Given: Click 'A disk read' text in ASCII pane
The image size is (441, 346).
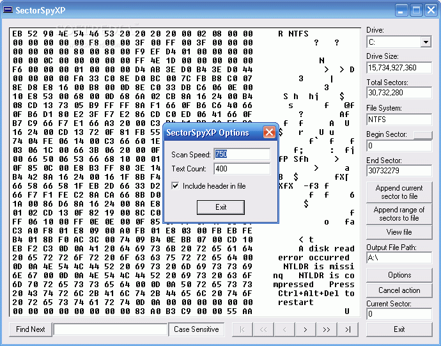Looking at the screenshot, I should 326,249.
